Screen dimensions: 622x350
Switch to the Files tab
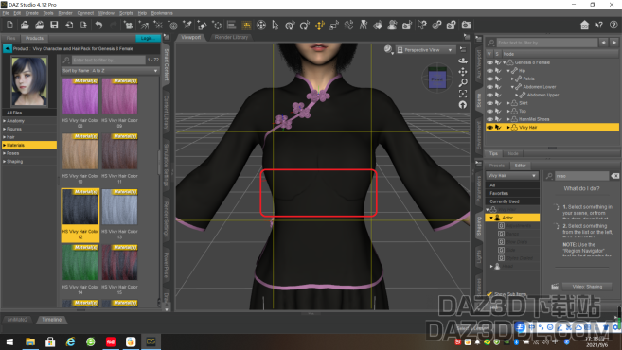10,39
